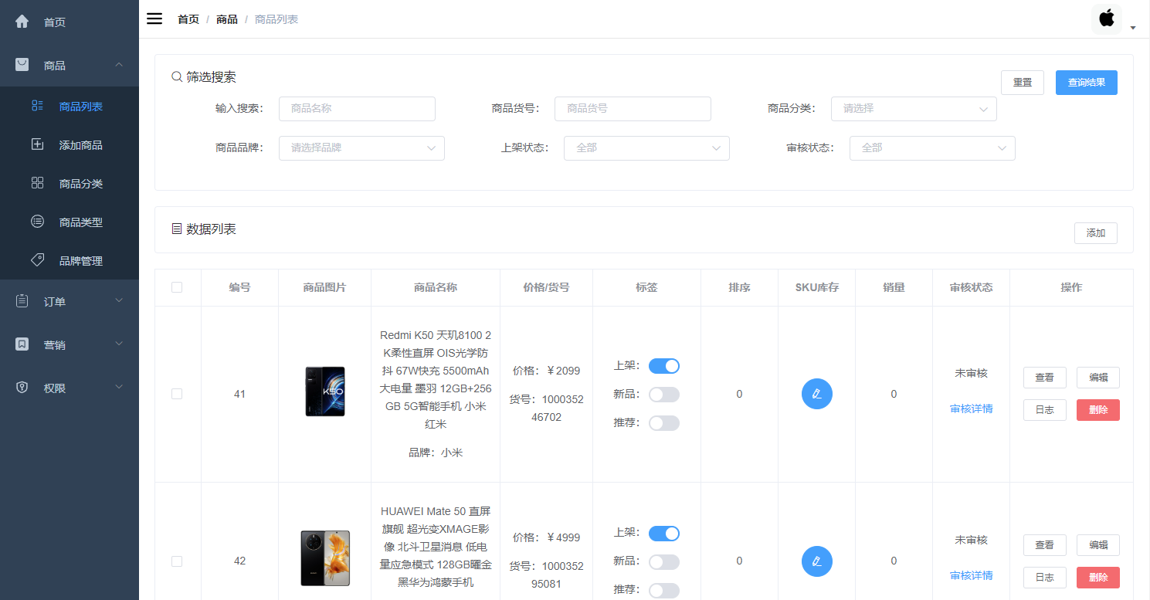Expand the 订单 sidebar menu
1150x600 pixels.
pos(70,301)
